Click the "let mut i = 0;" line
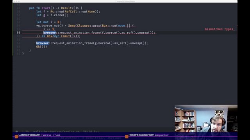The width and height of the screenshot is (250, 140). pos(48,22)
